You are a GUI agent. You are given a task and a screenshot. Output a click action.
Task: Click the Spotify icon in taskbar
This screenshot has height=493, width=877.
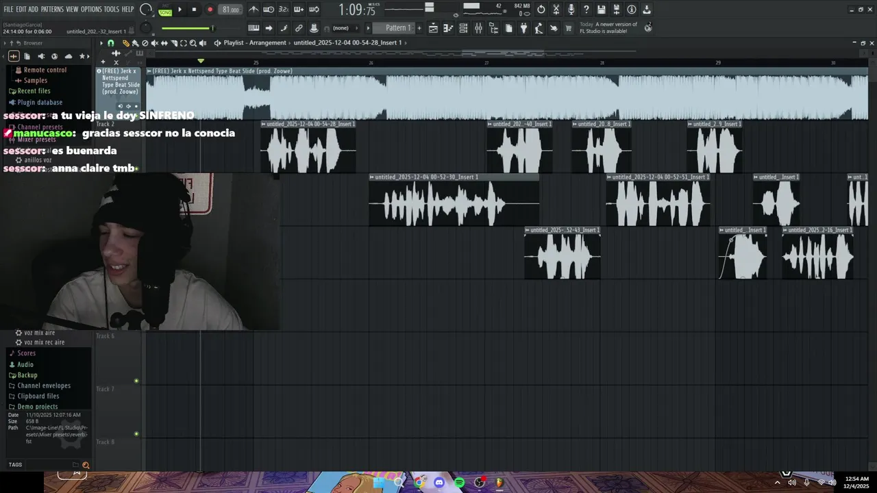460,483
